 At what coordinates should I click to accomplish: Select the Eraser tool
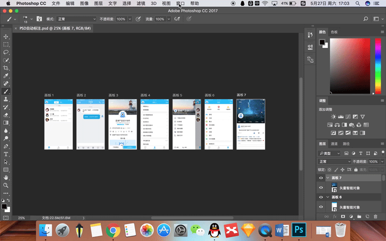[6, 115]
